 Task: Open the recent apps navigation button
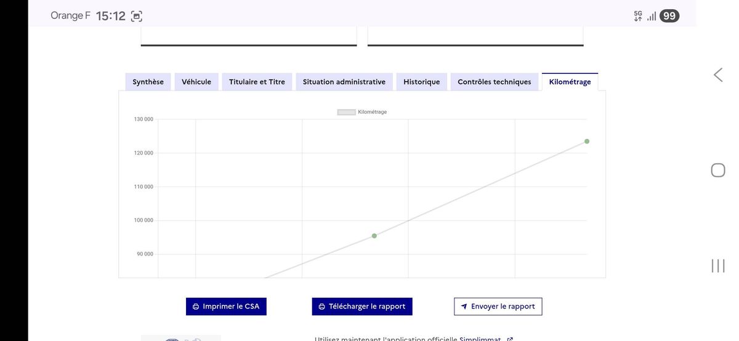tap(718, 266)
